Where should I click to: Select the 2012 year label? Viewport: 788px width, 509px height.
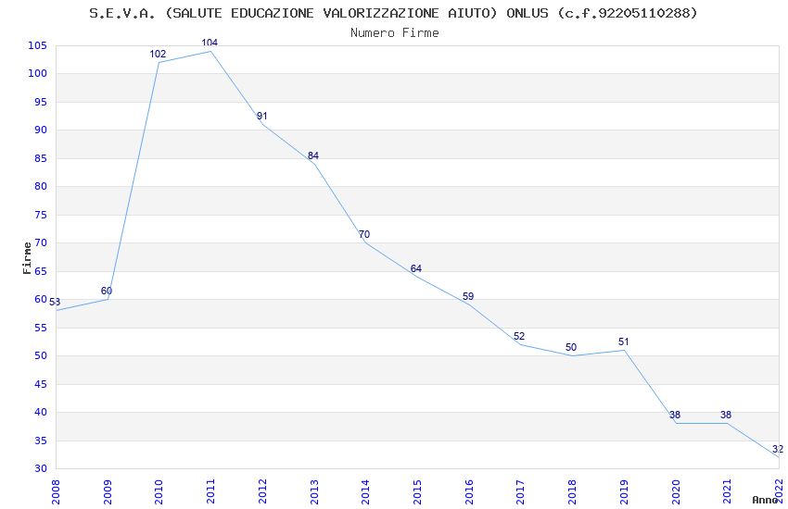pyautogui.click(x=262, y=492)
